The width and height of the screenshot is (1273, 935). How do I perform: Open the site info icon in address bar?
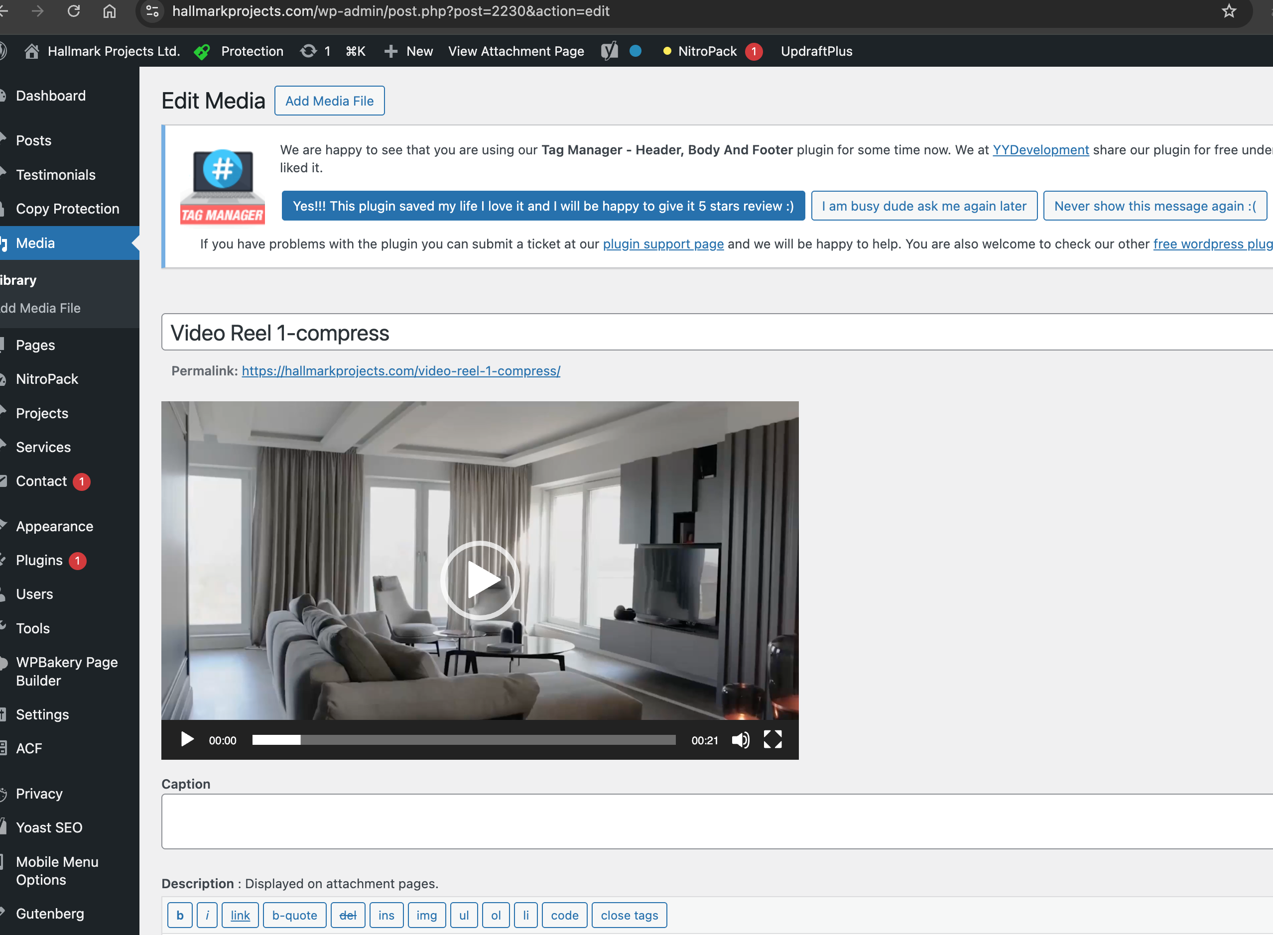coord(152,11)
